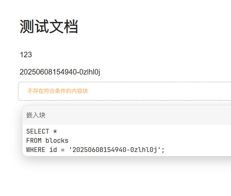The width and height of the screenshot is (231, 196).
Task: Click blank page area below the SQL popup
Action: 110,178
